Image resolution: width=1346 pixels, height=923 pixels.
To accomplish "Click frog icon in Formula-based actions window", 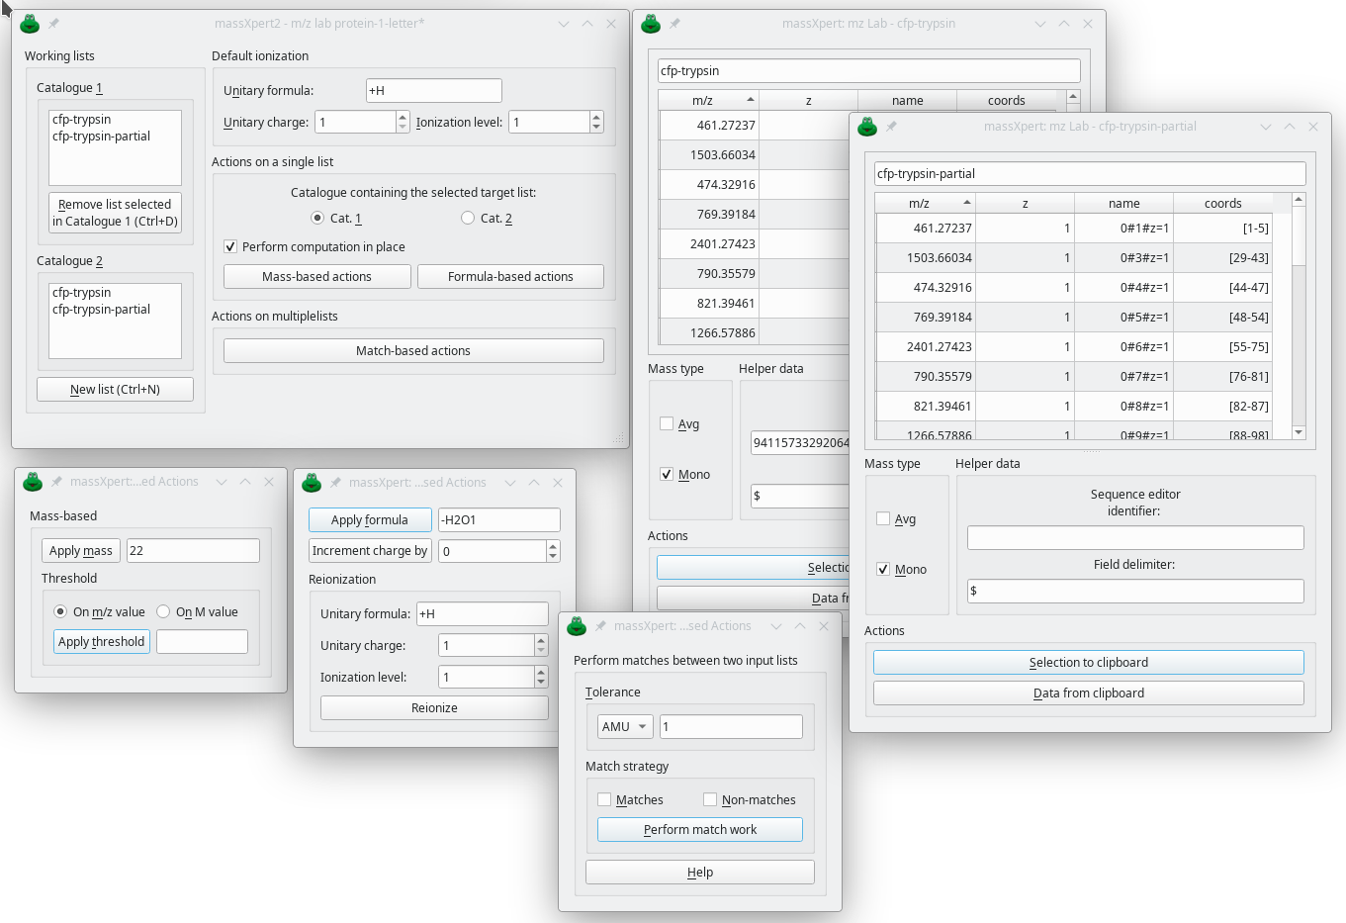I will pos(312,482).
